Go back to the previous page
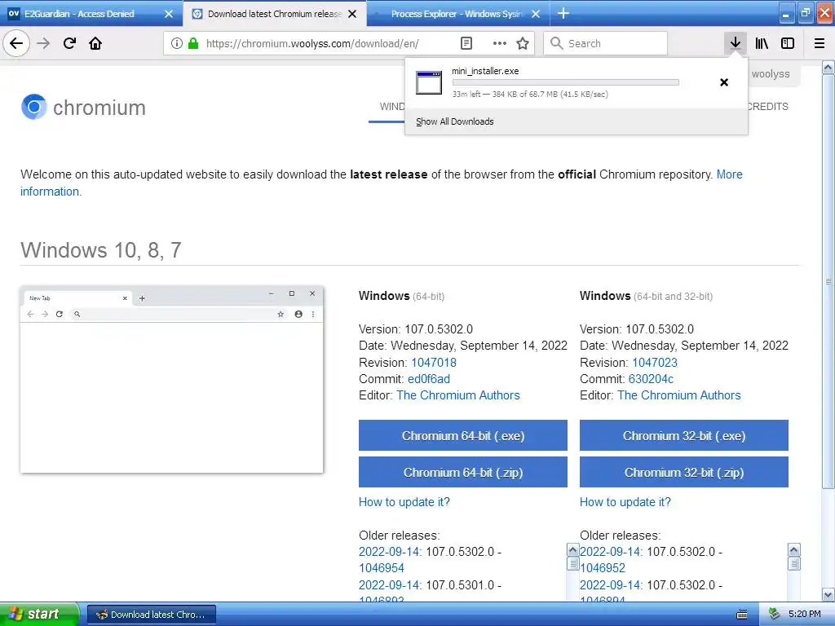835x626 pixels. click(x=16, y=43)
